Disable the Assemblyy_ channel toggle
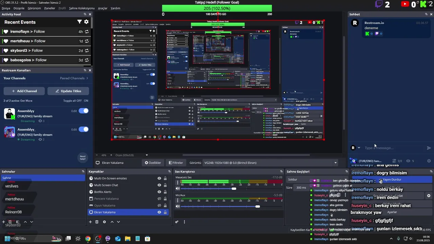The height and width of the screenshot is (244, 434). [x=83, y=129]
